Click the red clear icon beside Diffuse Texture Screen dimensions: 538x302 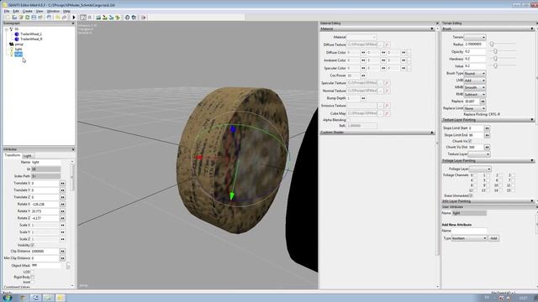387,44
